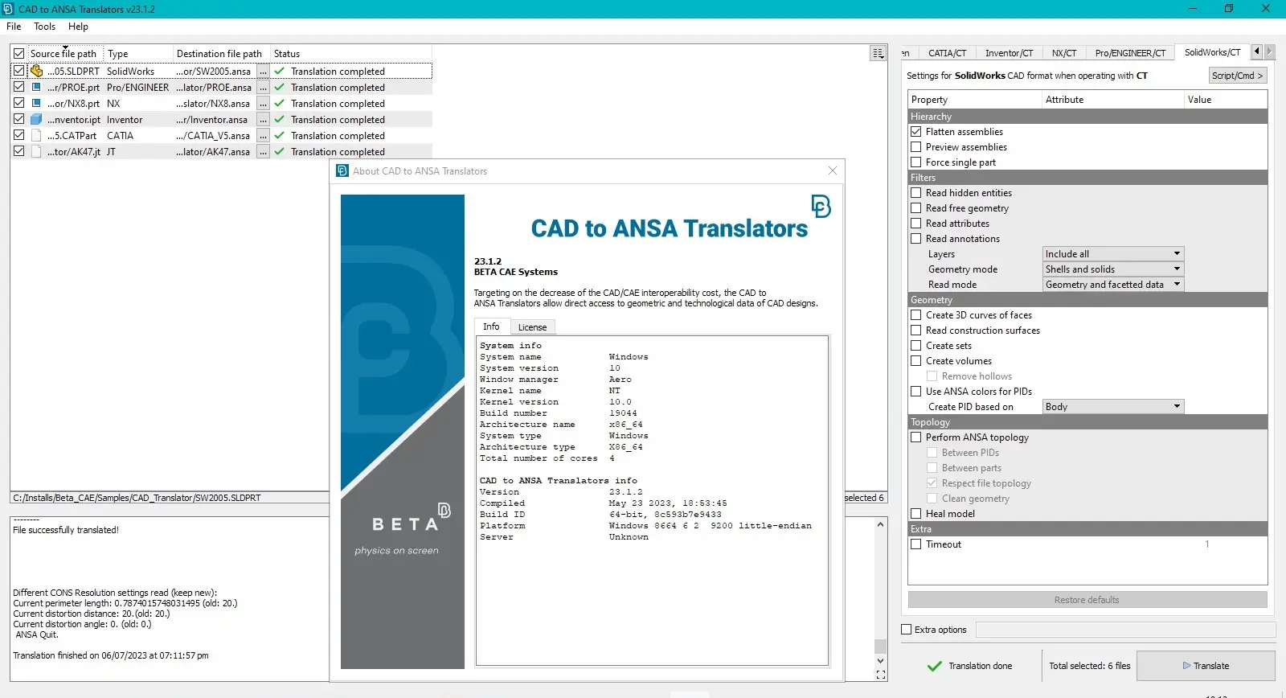
Task: Expand the Script/Cmd options button
Action: click(x=1238, y=75)
